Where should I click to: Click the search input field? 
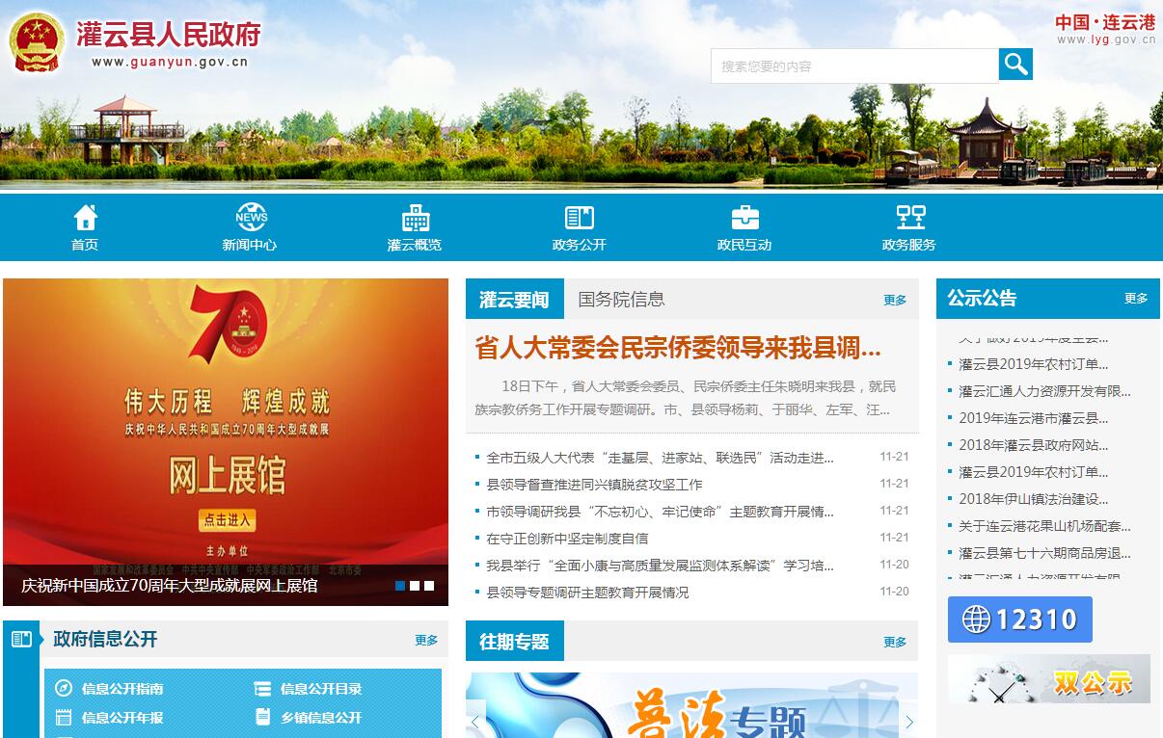pyautogui.click(x=854, y=66)
